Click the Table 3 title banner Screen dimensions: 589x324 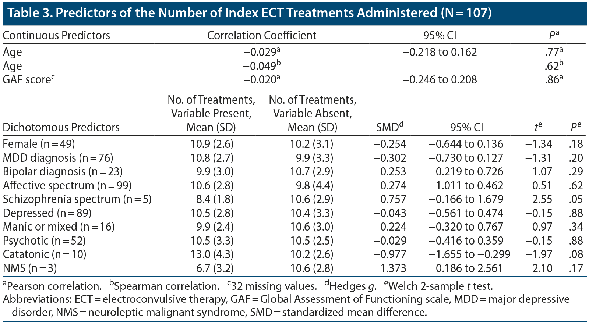[x=250, y=13]
